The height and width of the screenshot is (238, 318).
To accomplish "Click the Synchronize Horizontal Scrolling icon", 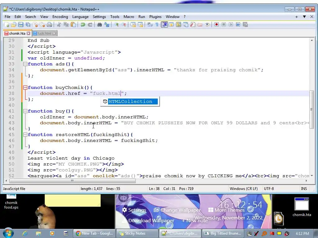I will pos(140,24).
